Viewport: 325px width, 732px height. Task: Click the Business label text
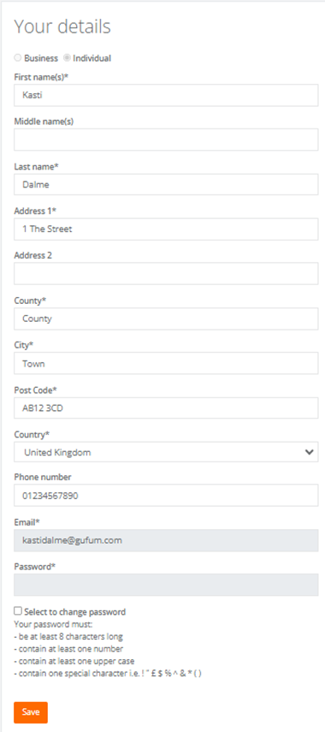tap(41, 58)
